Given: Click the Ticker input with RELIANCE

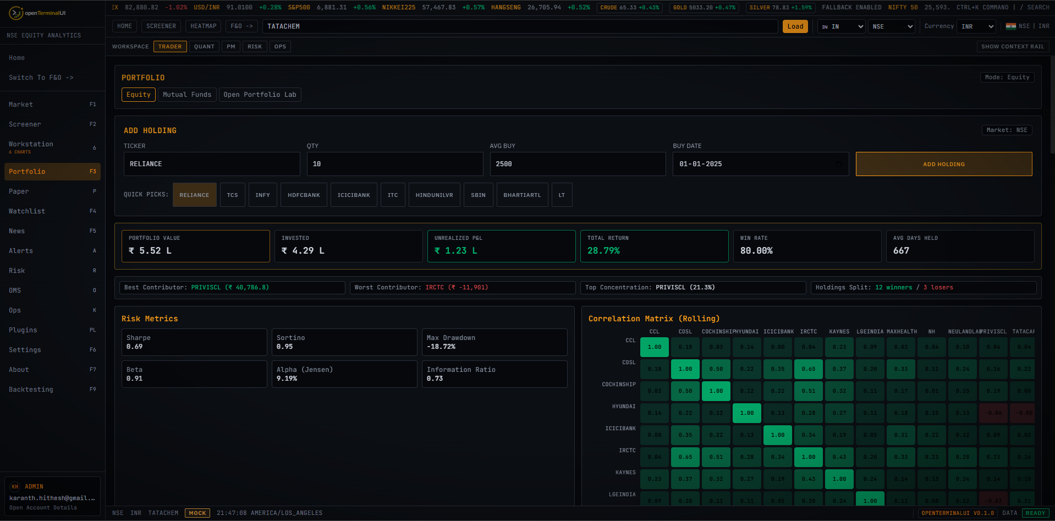Looking at the screenshot, I should click(212, 164).
